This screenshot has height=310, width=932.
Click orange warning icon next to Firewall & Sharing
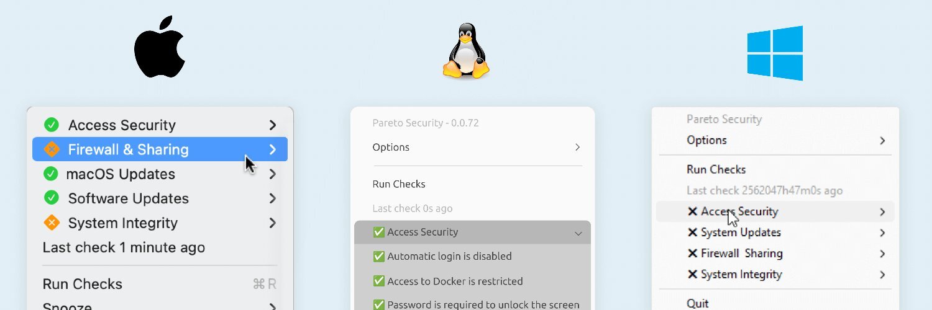[x=52, y=149]
